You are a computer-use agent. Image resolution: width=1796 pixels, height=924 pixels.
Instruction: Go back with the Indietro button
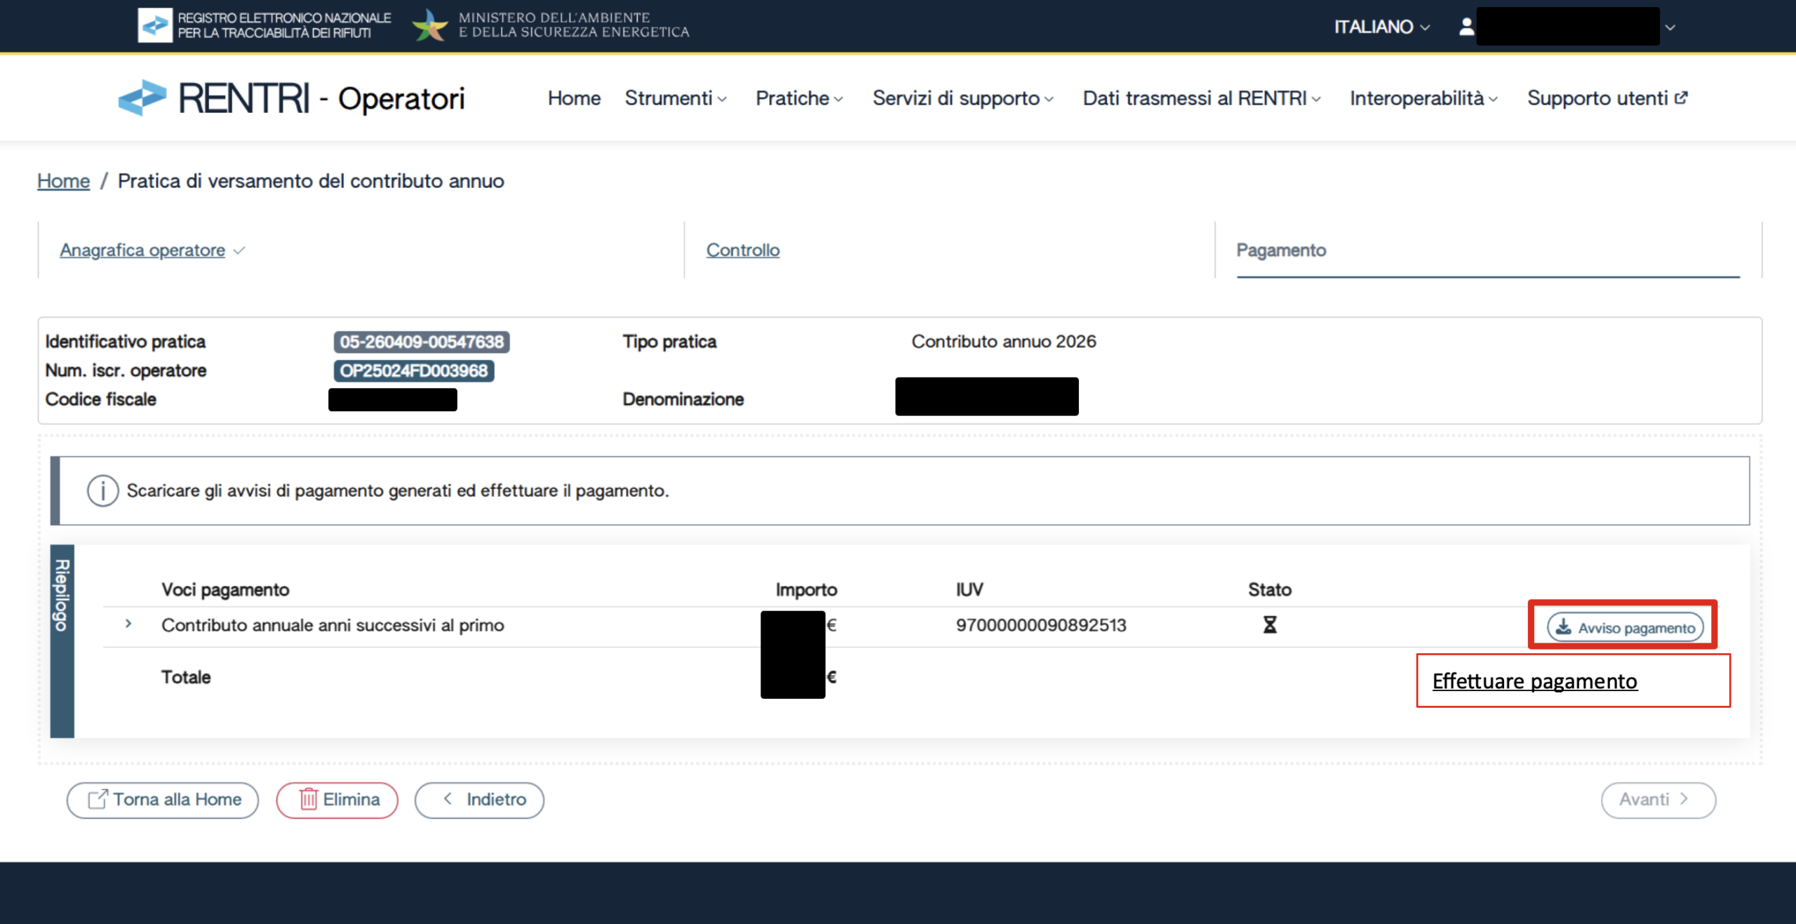tap(480, 800)
